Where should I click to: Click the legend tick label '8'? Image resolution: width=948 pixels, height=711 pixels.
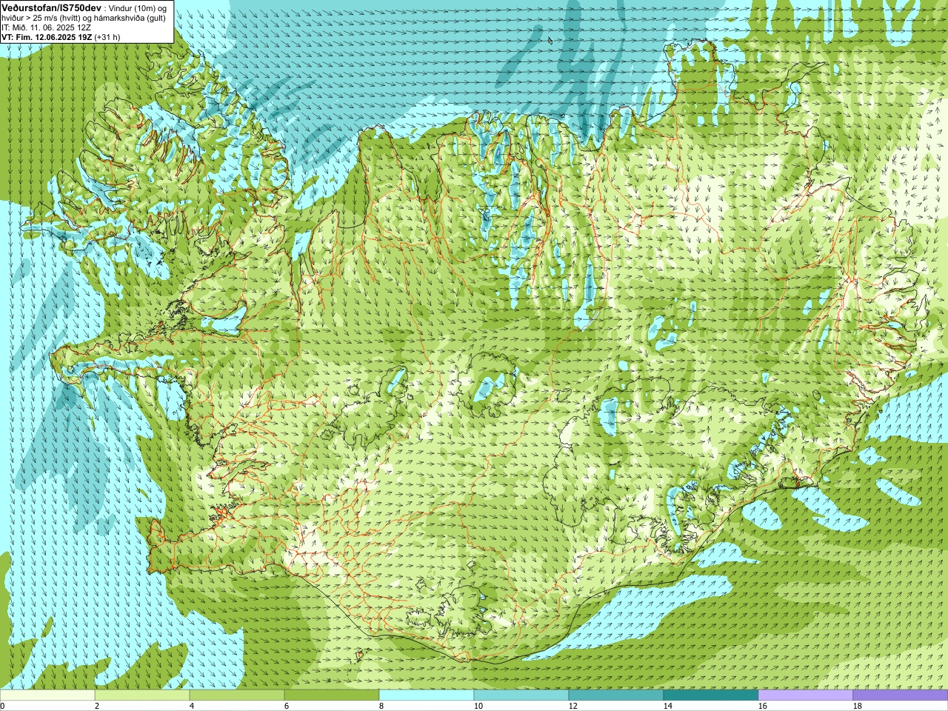point(381,706)
